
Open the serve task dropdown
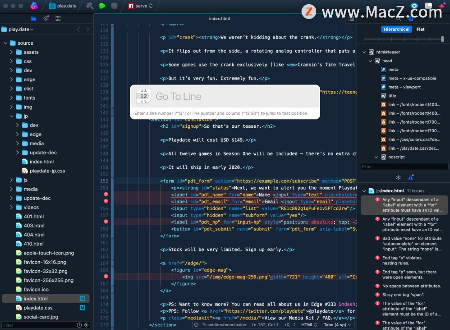tap(140, 6)
